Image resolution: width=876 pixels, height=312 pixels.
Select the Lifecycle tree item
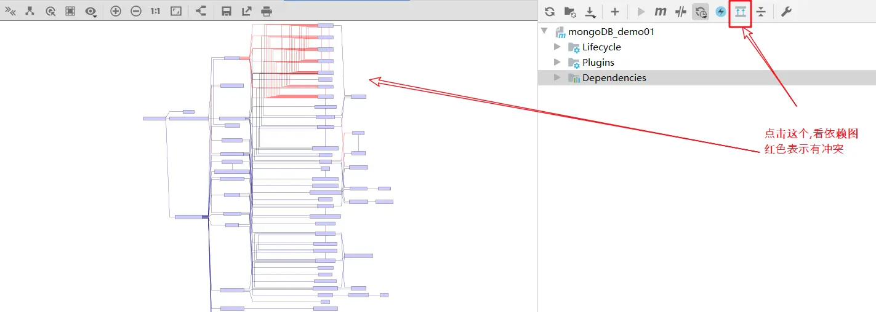tap(601, 47)
